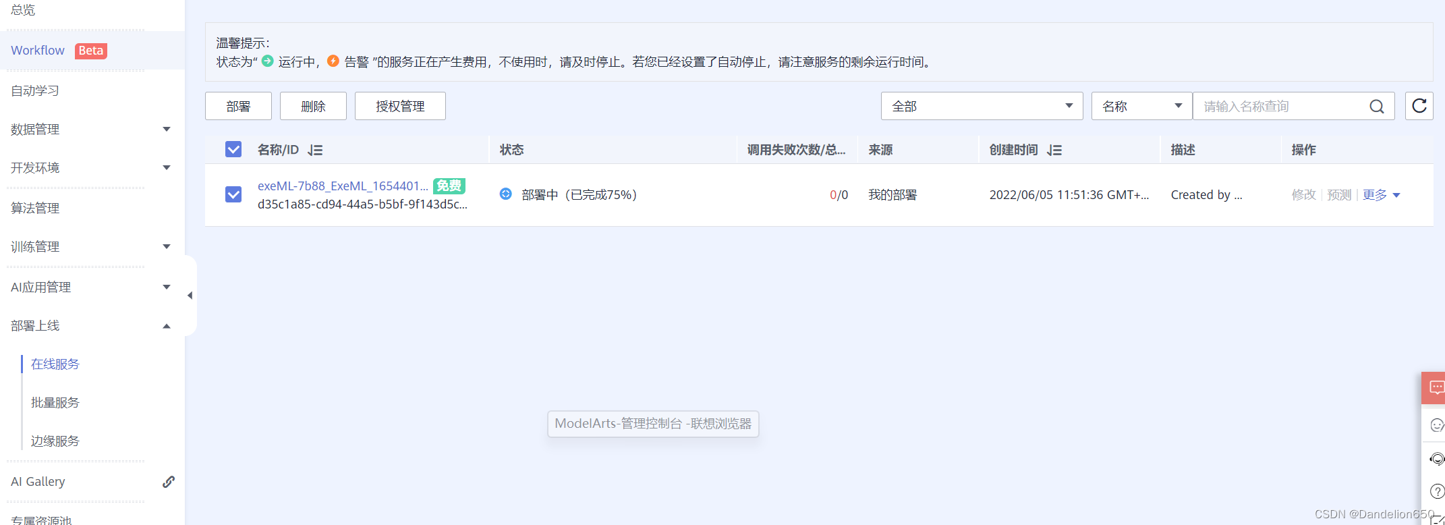Click the 'Created by ...' description cell
Screen dimensions: 1445x525
click(1206, 195)
